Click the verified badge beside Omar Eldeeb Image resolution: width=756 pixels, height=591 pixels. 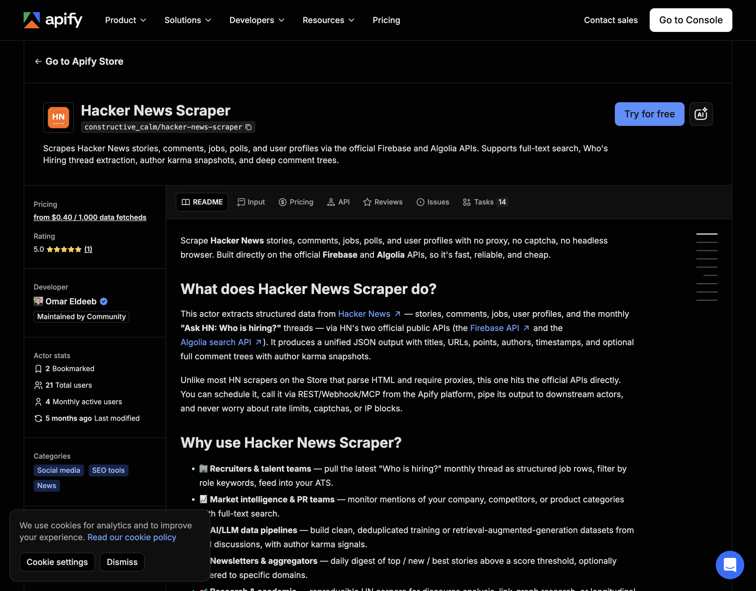click(103, 301)
